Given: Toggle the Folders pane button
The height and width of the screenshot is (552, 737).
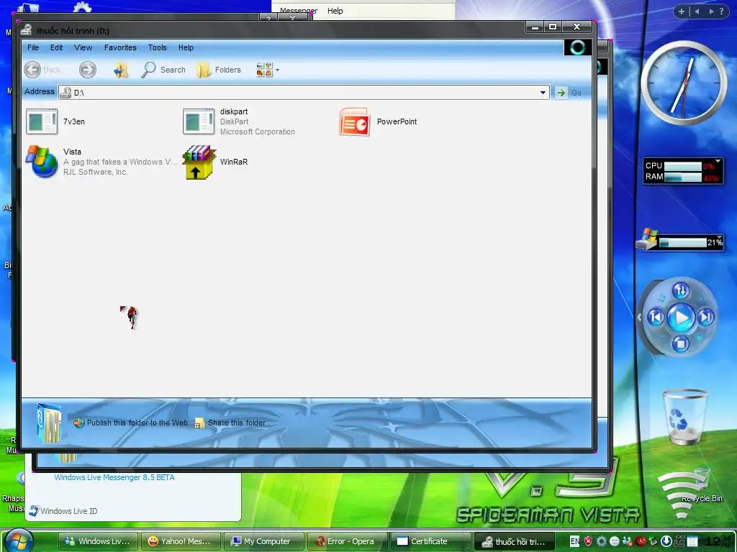Looking at the screenshot, I should point(219,70).
